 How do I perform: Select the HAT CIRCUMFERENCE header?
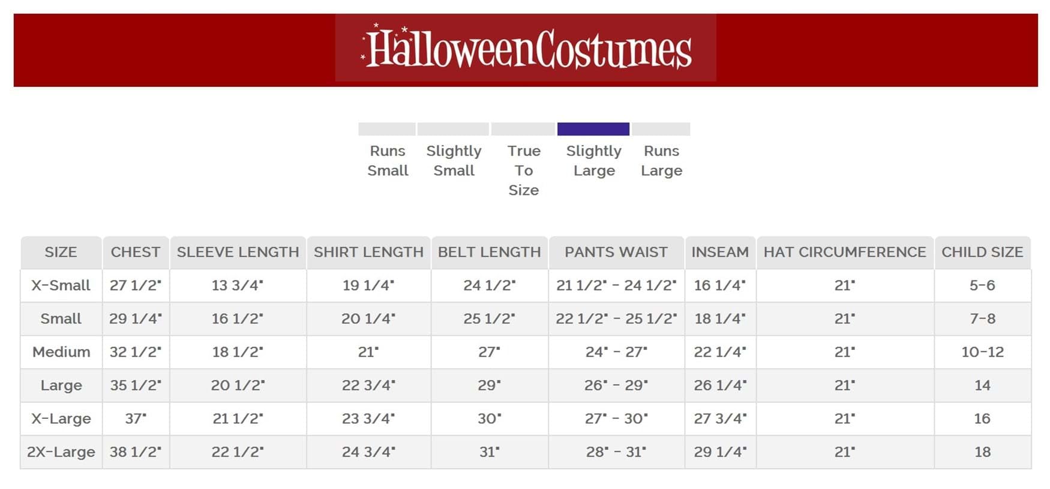[845, 252]
